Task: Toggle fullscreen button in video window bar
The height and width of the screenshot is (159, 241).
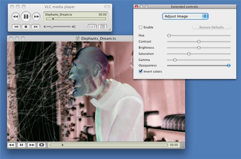Action: coord(41,145)
